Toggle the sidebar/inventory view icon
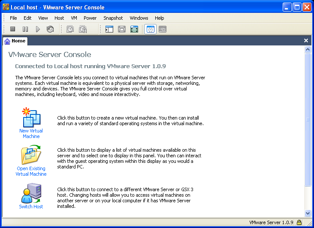The width and height of the screenshot is (314, 228). pyautogui.click(x=109, y=29)
